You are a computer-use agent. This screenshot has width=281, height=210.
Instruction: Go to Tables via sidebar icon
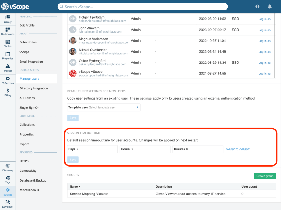[8, 42]
